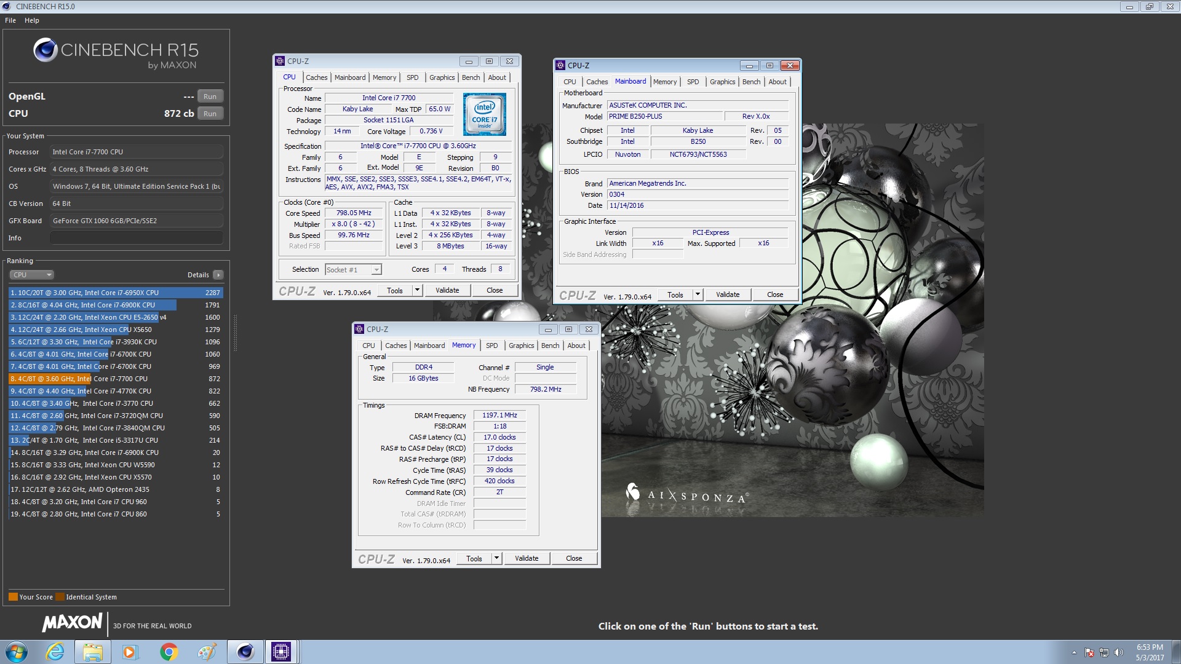Image resolution: width=1181 pixels, height=664 pixels.
Task: Open Cinebench Help menu
Action: tap(32, 20)
